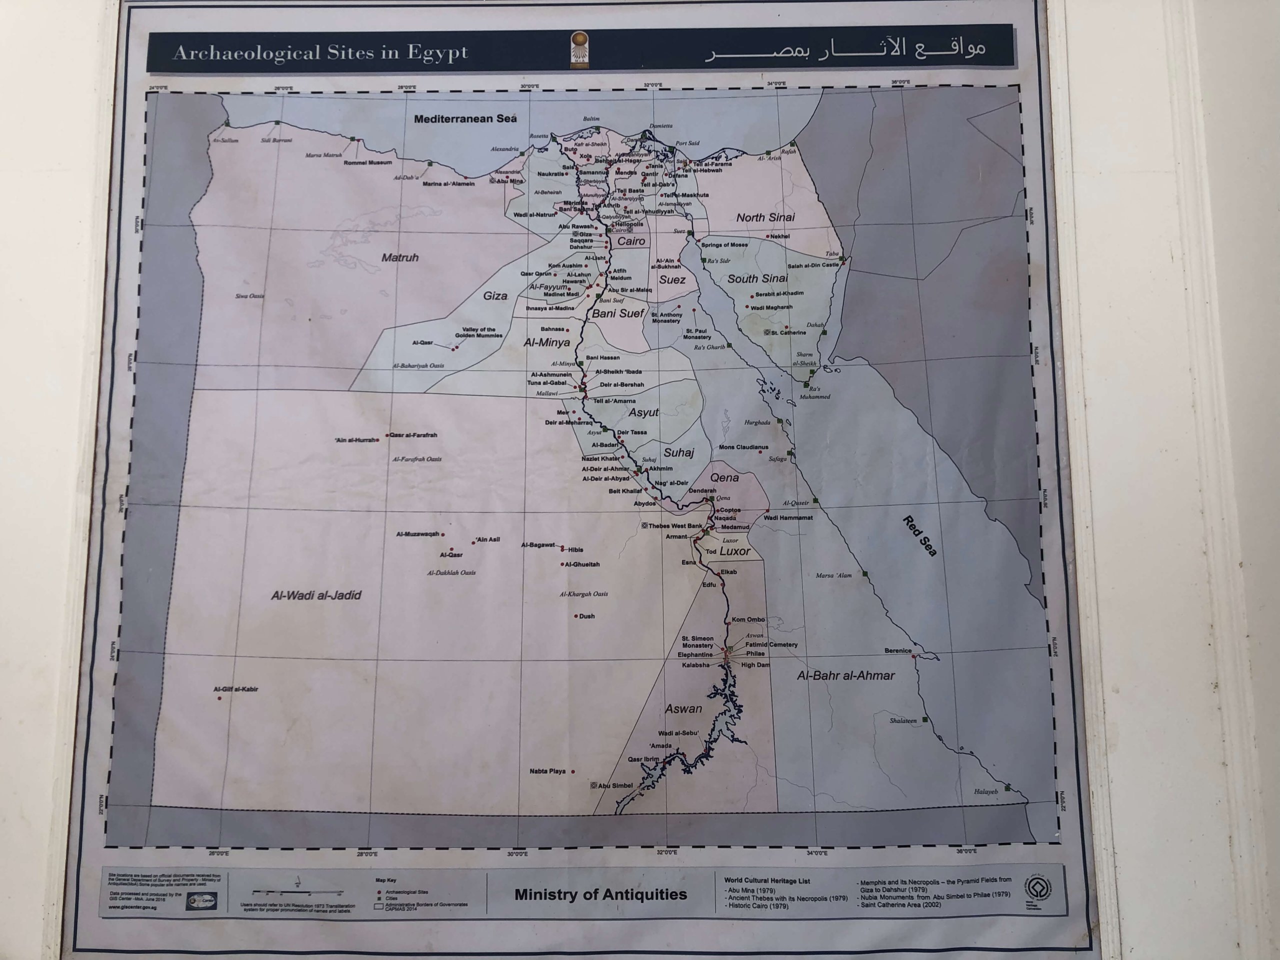The image size is (1280, 960).
Task: Click the Thebes West Bank heritage marker
Action: [644, 526]
